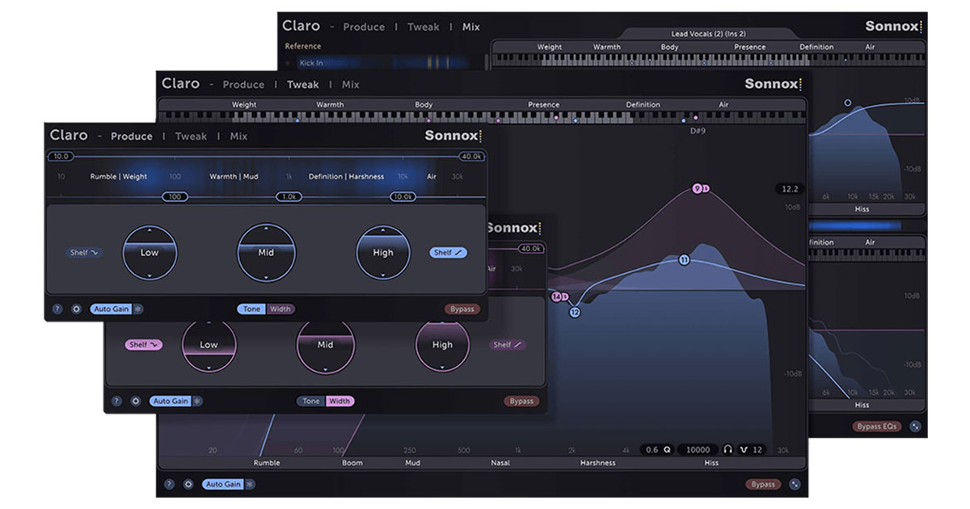
Task: Open the filter slope selector showing 12
Action: [x=752, y=450]
